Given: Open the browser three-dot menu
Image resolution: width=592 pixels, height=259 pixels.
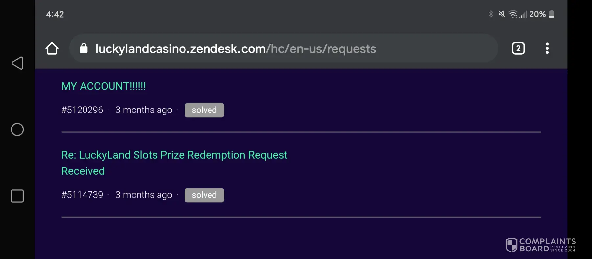Looking at the screenshot, I should [x=547, y=49].
